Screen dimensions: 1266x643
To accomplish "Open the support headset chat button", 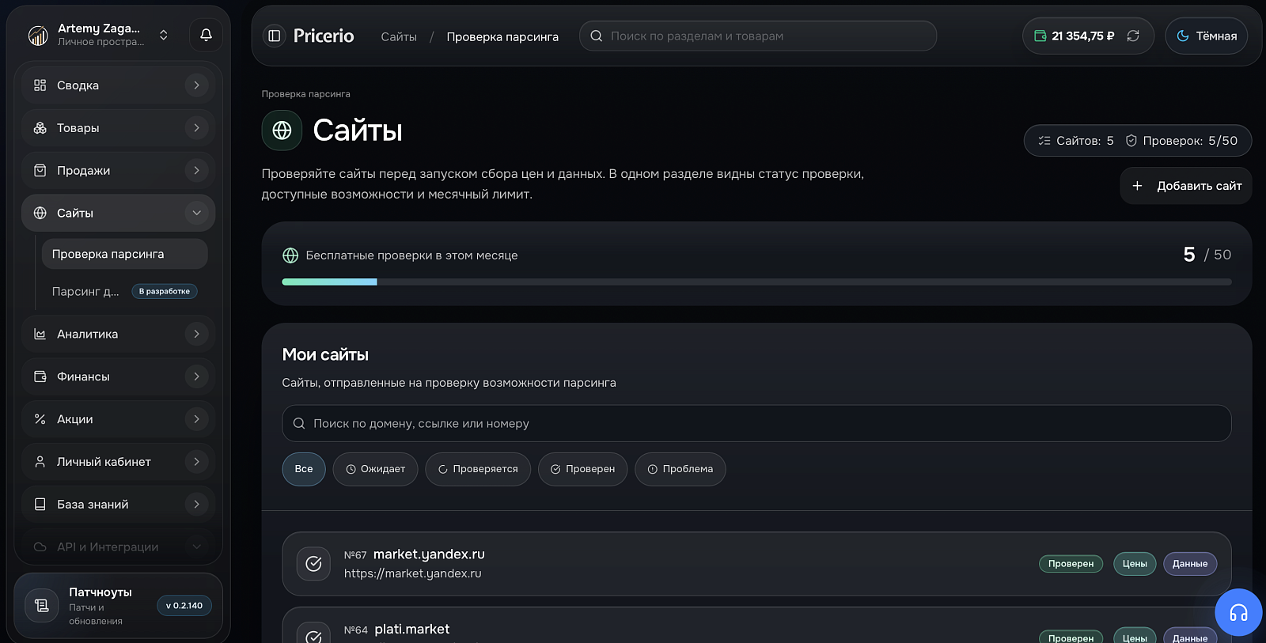I will pyautogui.click(x=1238, y=612).
